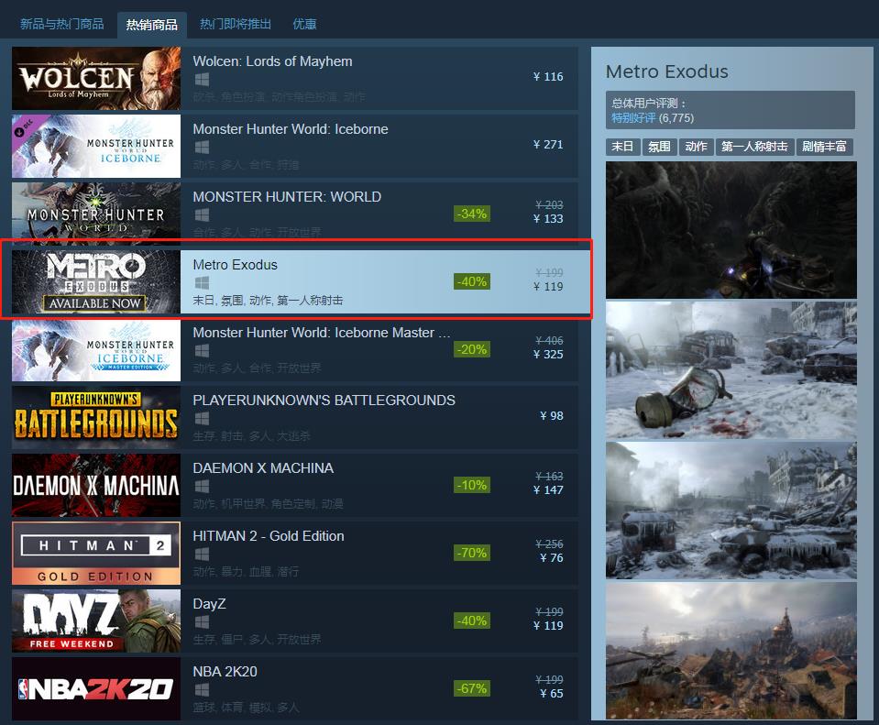Click Windows icon under MONSTER HUNTER: WORLD

tap(202, 215)
